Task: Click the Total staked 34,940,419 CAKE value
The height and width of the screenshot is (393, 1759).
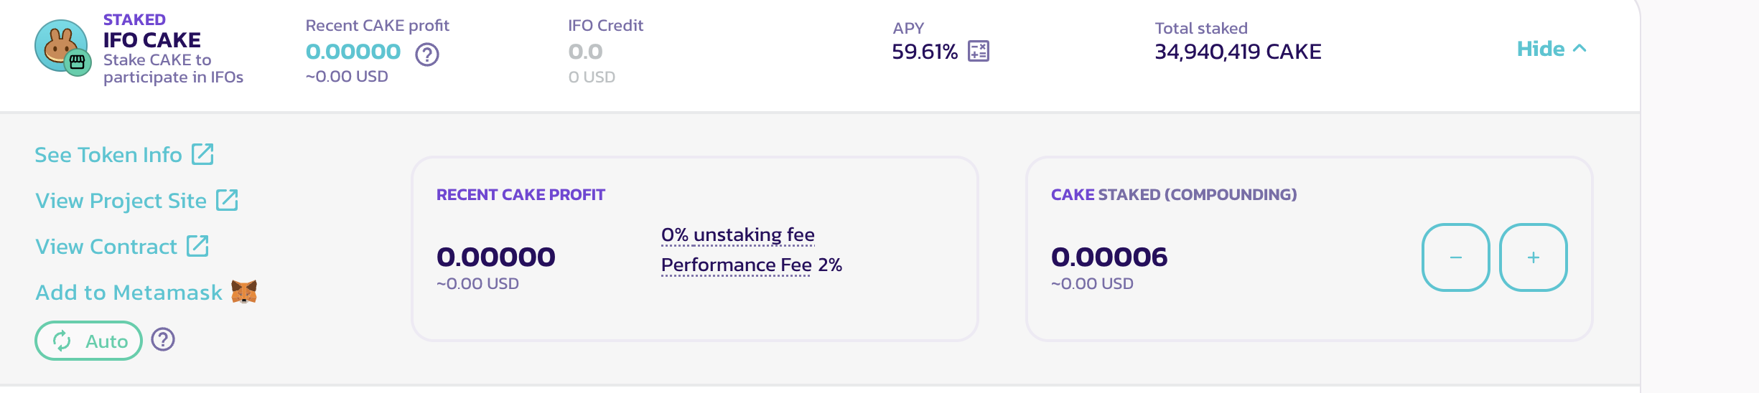Action: point(1238,52)
